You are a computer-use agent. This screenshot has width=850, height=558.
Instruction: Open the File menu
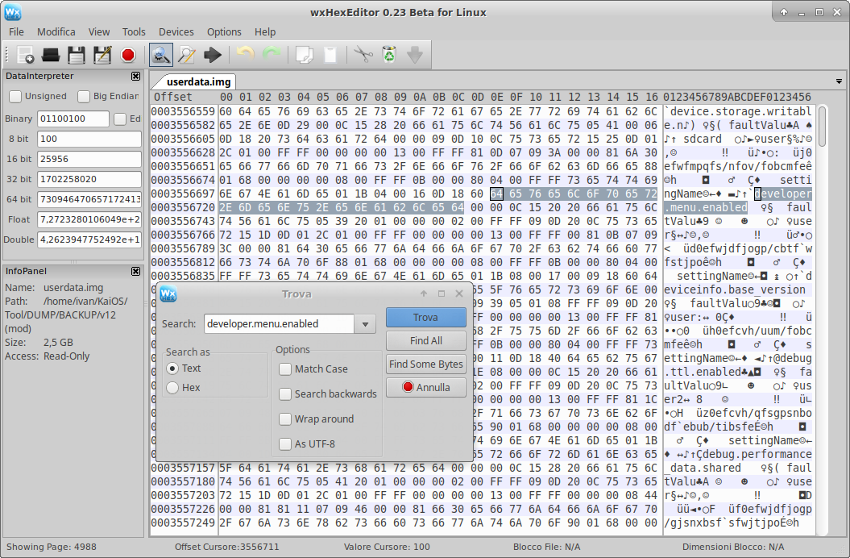[x=16, y=32]
